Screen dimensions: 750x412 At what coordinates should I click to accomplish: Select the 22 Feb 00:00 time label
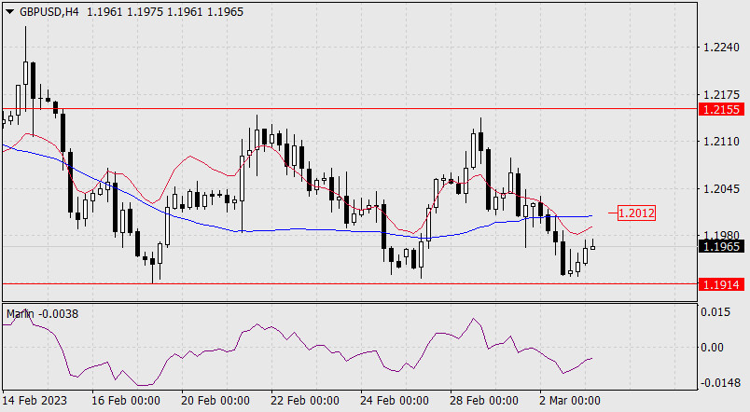click(304, 401)
